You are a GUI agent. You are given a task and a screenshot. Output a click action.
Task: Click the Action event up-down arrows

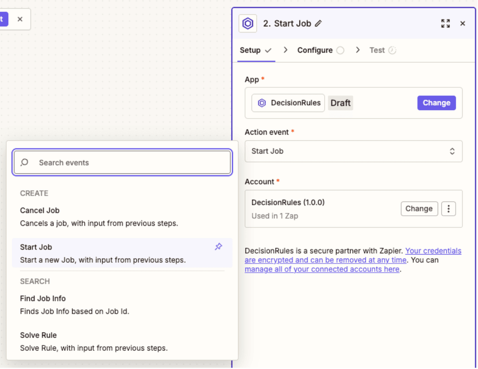[x=452, y=151]
